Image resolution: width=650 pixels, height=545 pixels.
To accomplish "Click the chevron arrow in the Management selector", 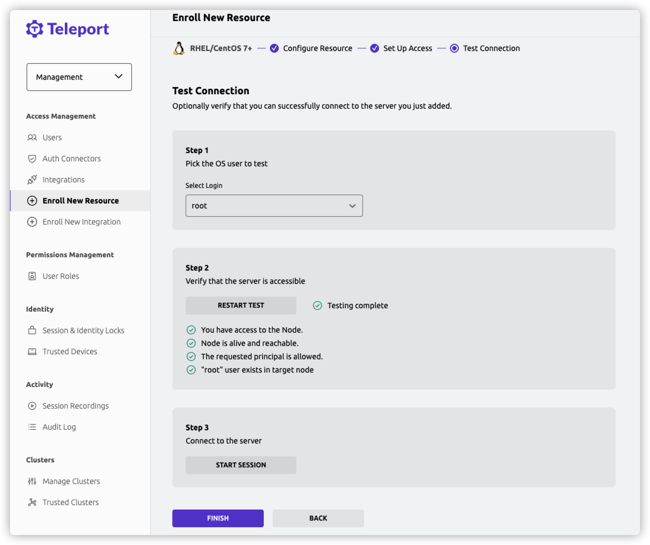I will [x=119, y=77].
